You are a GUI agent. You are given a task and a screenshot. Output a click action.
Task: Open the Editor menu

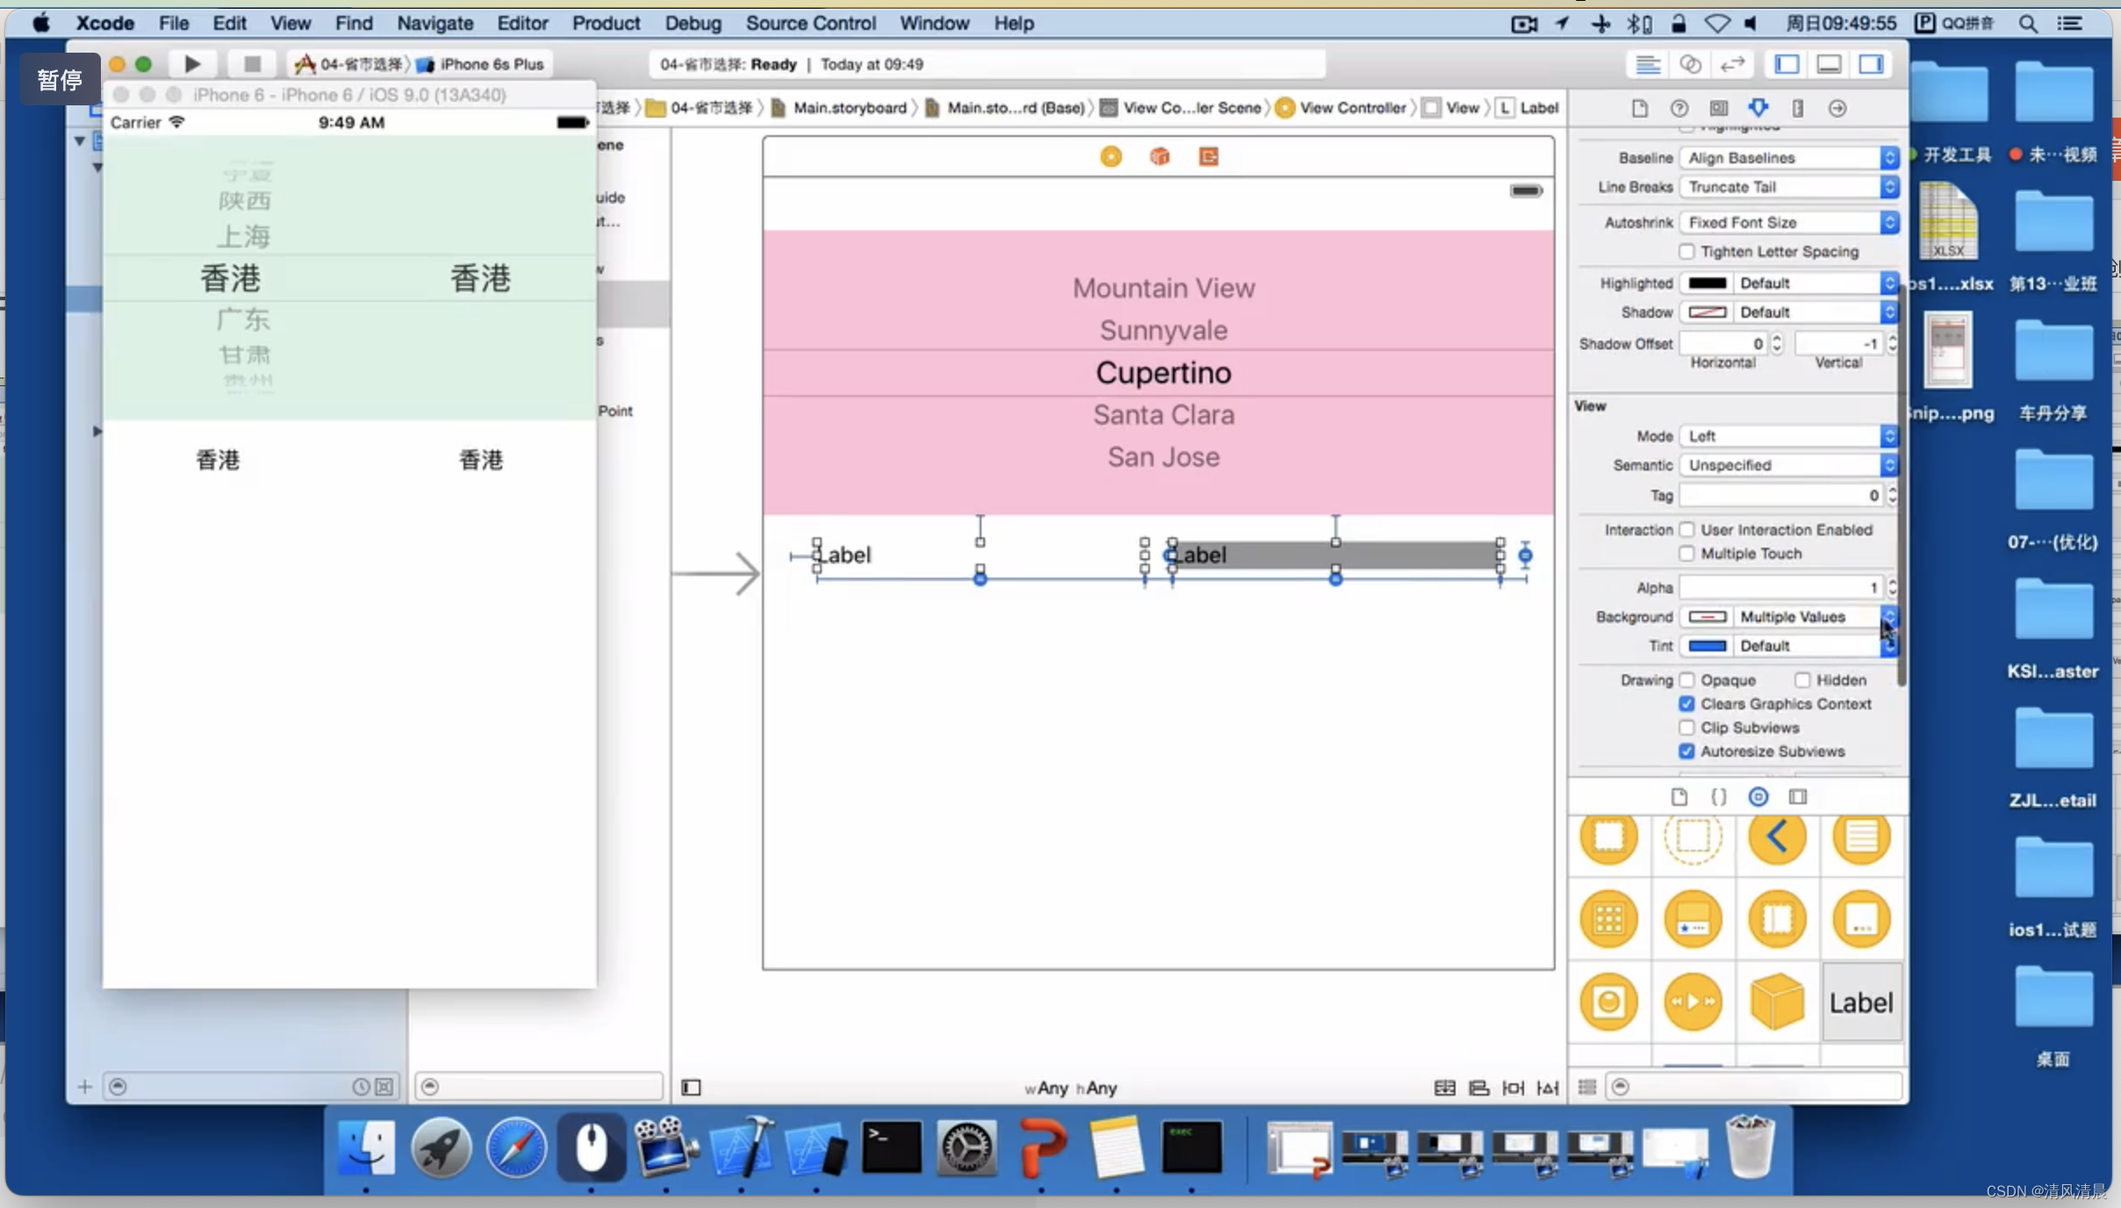522,23
